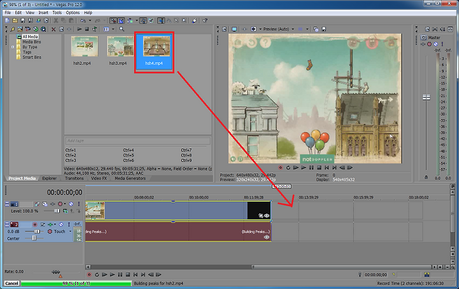Switch to the Media Generators tab
Image resolution: width=459 pixels, height=289 pixels.
click(130, 178)
